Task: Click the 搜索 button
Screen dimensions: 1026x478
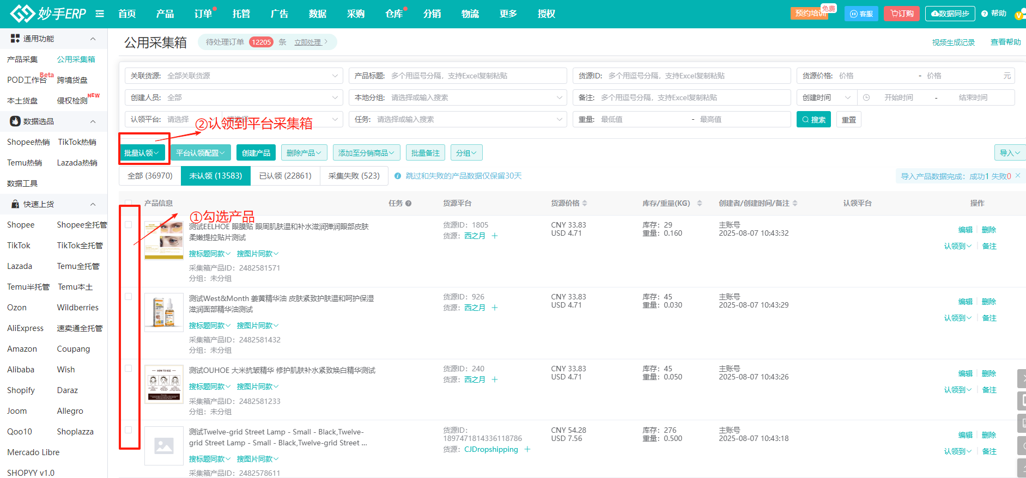Action: [813, 120]
